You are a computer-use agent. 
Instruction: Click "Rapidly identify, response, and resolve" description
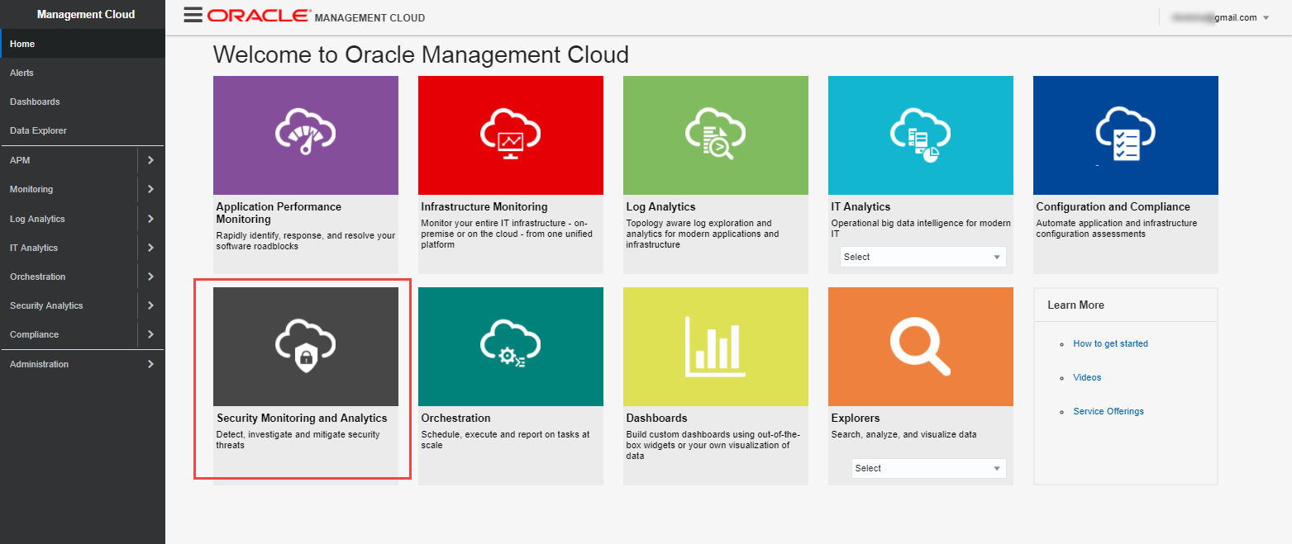[306, 241]
